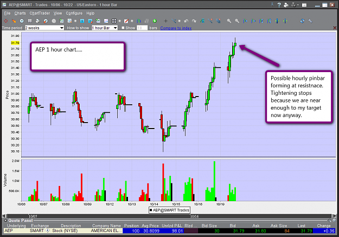Open the ChartTrader menu
339x237 pixels.
pos(40,13)
